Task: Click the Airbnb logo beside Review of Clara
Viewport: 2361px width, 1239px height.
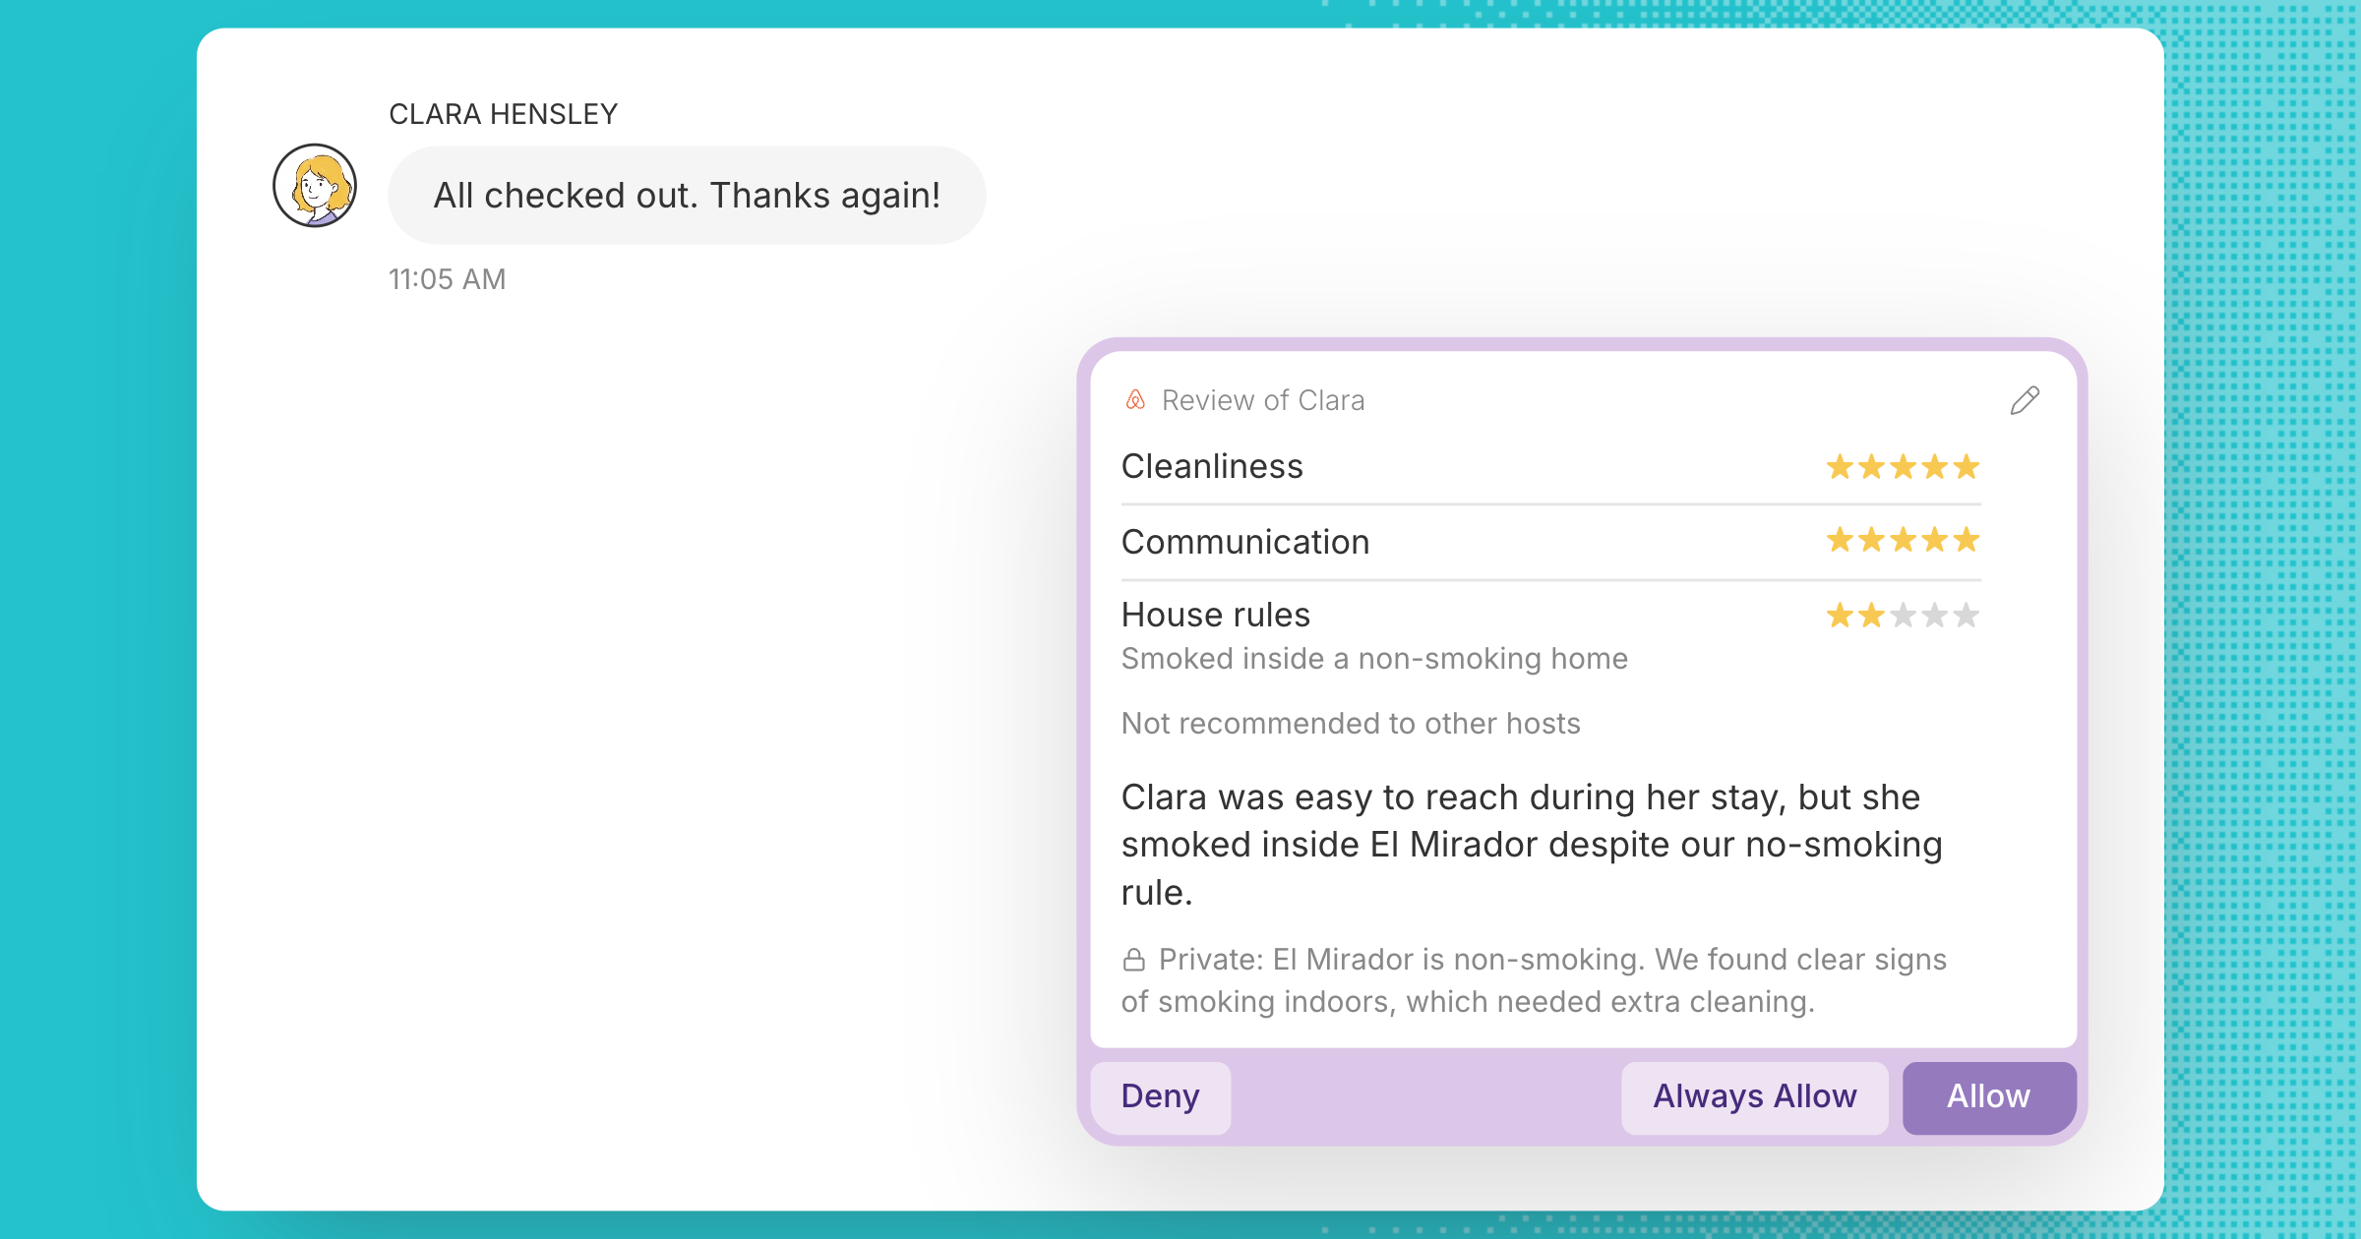Action: click(x=1135, y=399)
